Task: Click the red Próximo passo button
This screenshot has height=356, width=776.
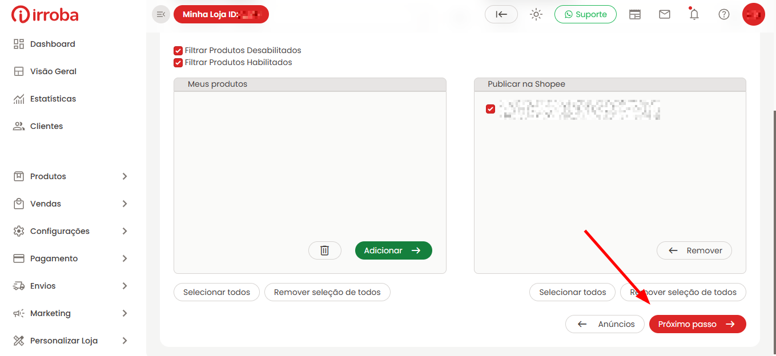Action: pyautogui.click(x=698, y=324)
